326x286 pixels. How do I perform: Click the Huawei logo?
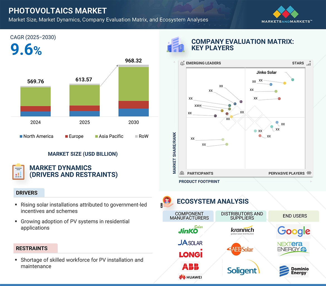click(x=190, y=277)
